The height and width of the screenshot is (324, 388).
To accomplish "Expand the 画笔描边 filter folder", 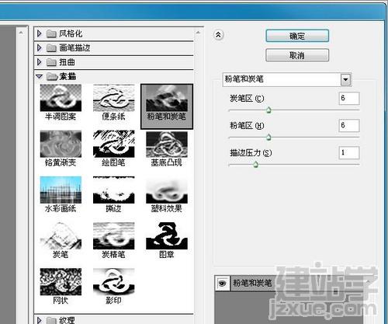I will (x=40, y=47).
